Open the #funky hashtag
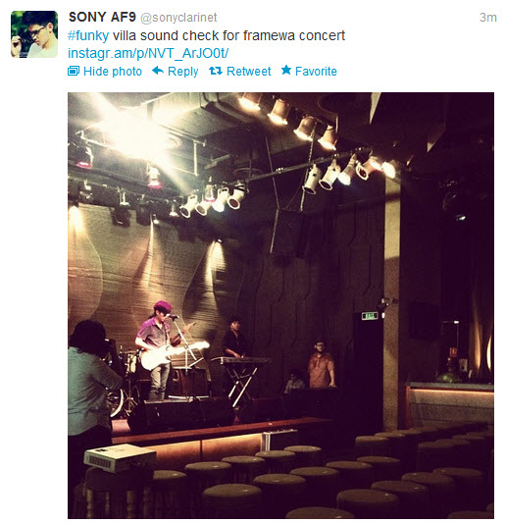The height and width of the screenshot is (523, 505). click(88, 36)
